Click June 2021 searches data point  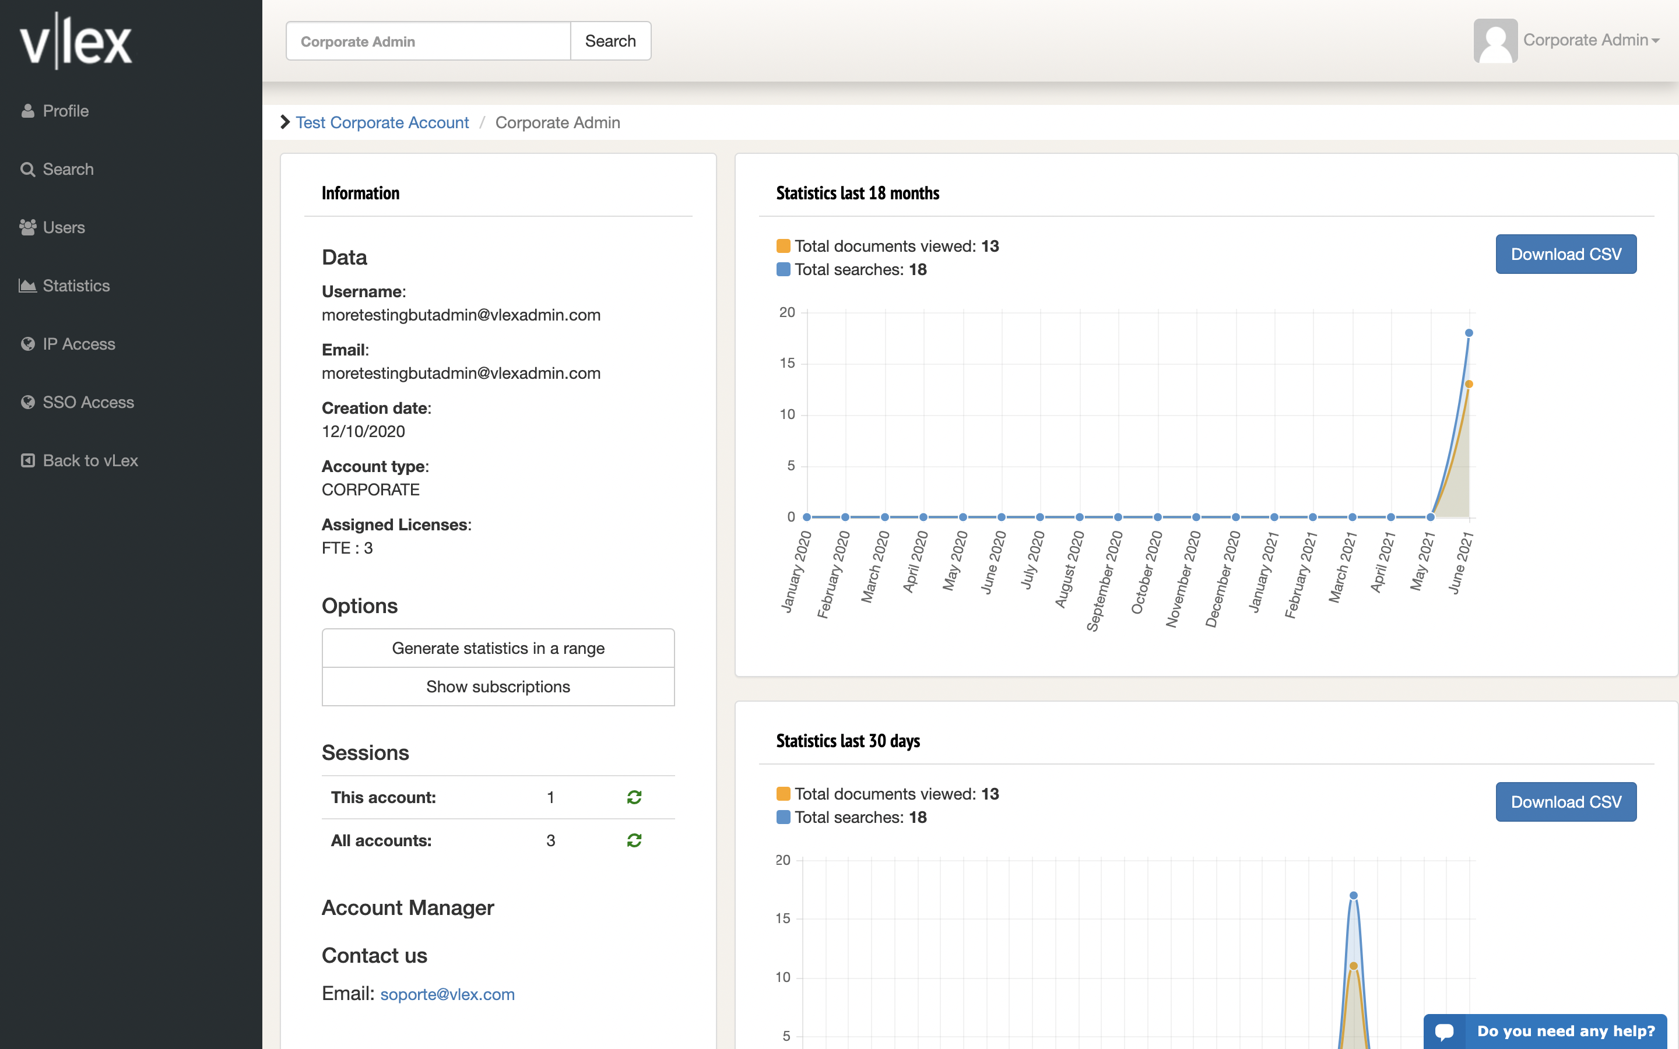(1469, 333)
